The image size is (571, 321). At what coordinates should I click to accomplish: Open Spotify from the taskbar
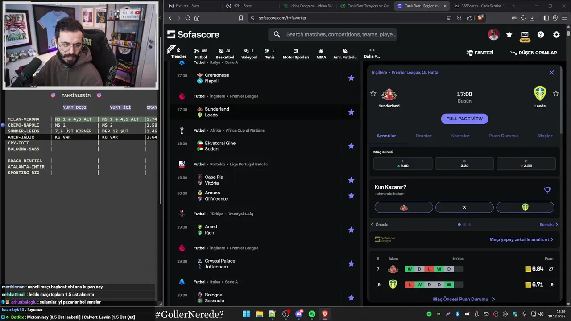click(312, 314)
